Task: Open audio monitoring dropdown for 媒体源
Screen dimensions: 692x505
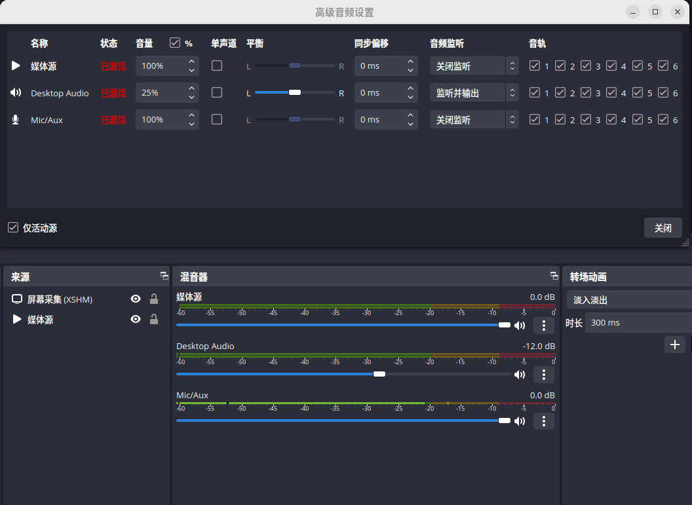Action: pyautogui.click(x=474, y=65)
